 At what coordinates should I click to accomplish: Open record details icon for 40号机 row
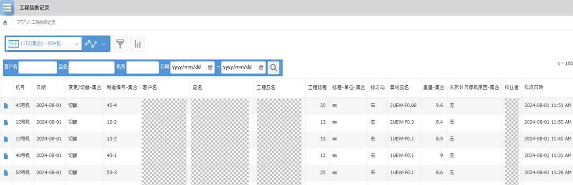(5, 156)
